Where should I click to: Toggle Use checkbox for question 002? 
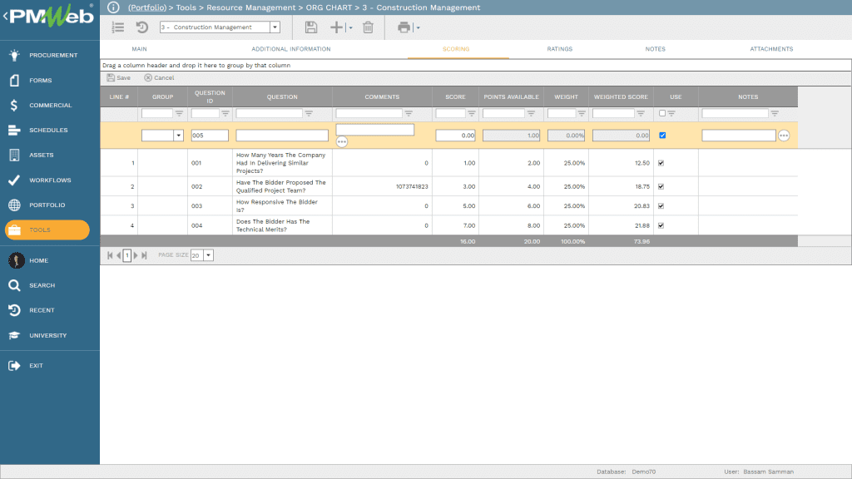661,186
